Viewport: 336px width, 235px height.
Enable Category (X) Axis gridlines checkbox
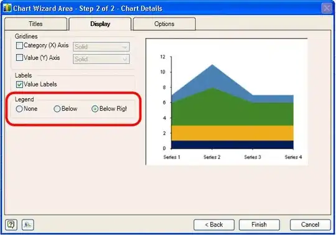click(19, 45)
